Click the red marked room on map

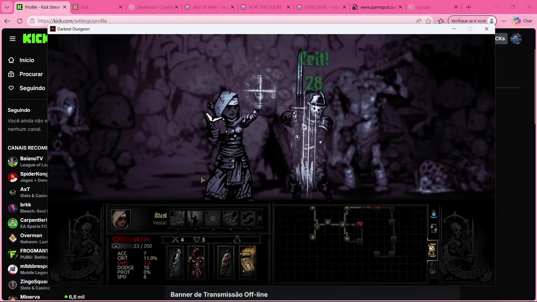coord(360,224)
